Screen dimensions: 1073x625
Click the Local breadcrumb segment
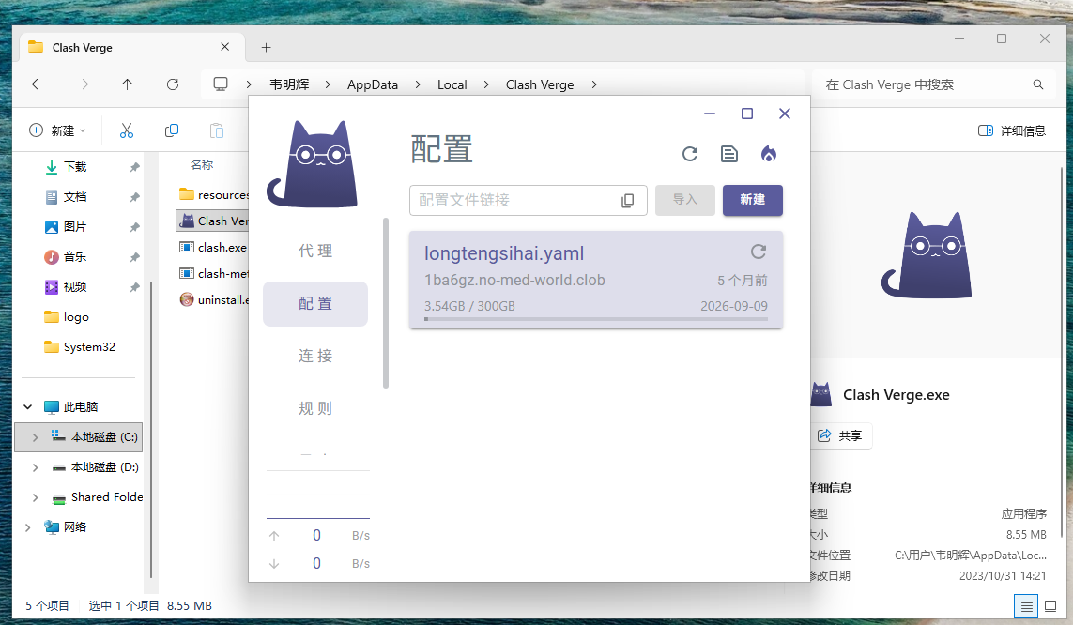tap(452, 84)
